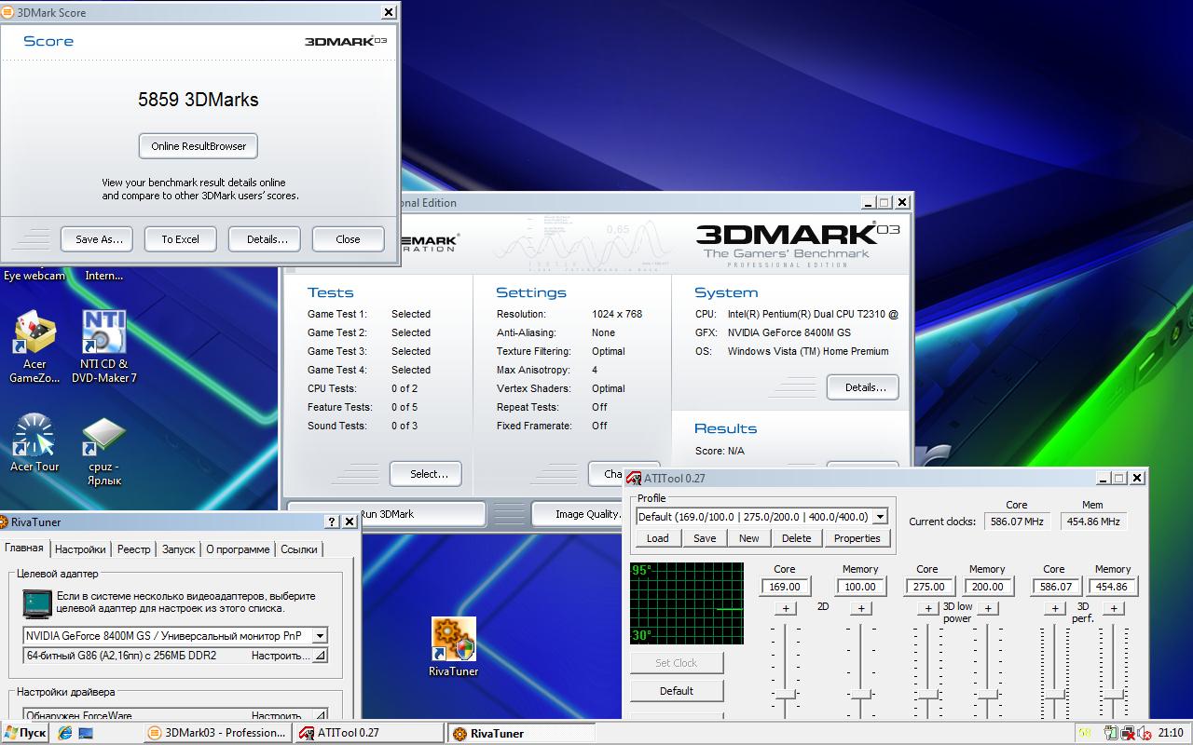Save the ATITool profile

(x=705, y=538)
